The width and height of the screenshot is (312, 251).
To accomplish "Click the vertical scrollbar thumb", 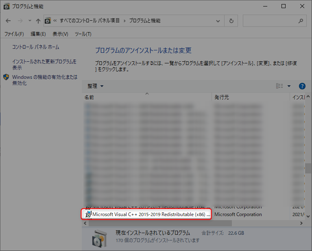I will tap(308, 168).
